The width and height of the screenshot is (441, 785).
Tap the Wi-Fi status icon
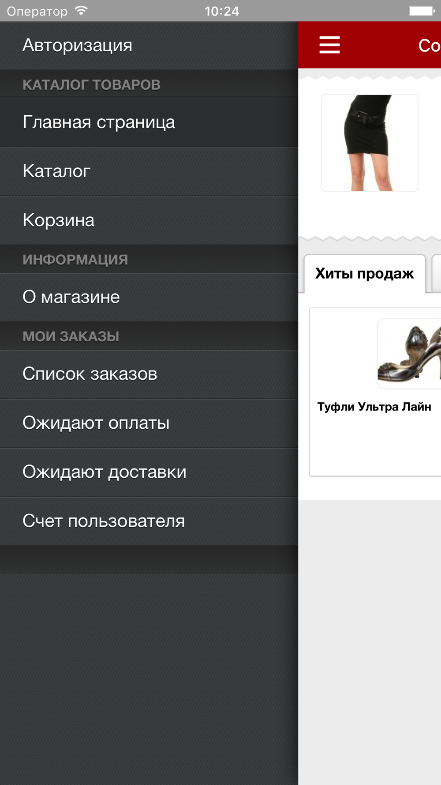(81, 11)
